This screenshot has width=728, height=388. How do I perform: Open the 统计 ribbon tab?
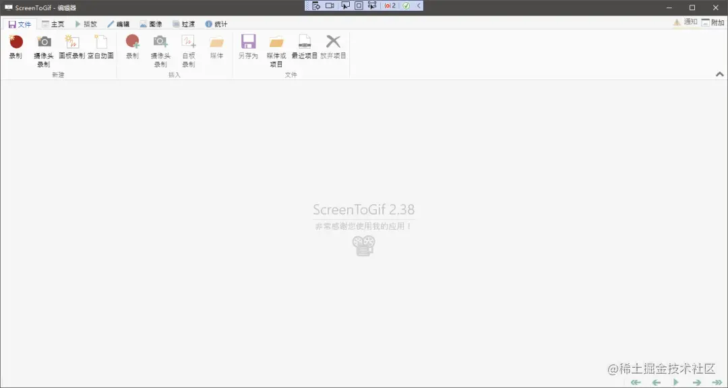[216, 24]
